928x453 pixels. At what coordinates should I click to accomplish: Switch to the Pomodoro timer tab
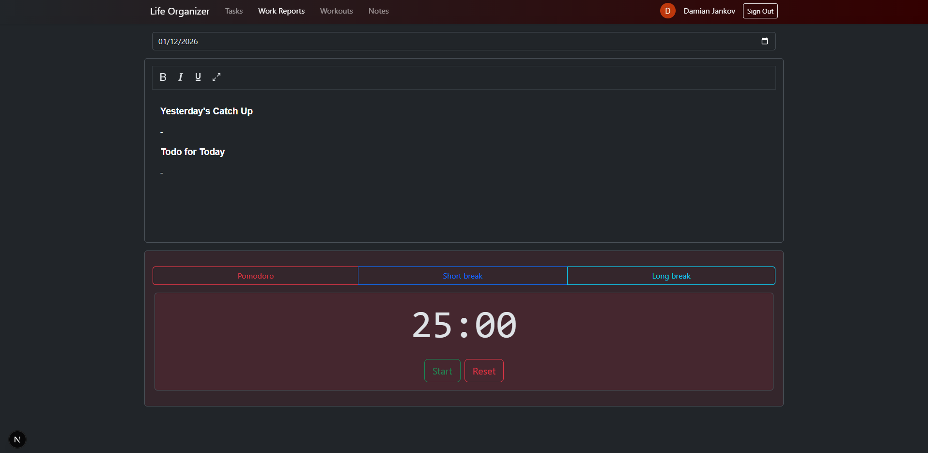click(x=255, y=276)
